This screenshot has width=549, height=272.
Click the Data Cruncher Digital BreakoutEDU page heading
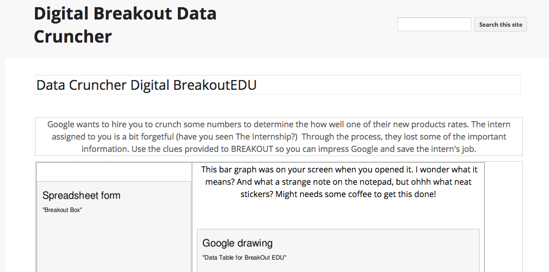[x=147, y=85]
